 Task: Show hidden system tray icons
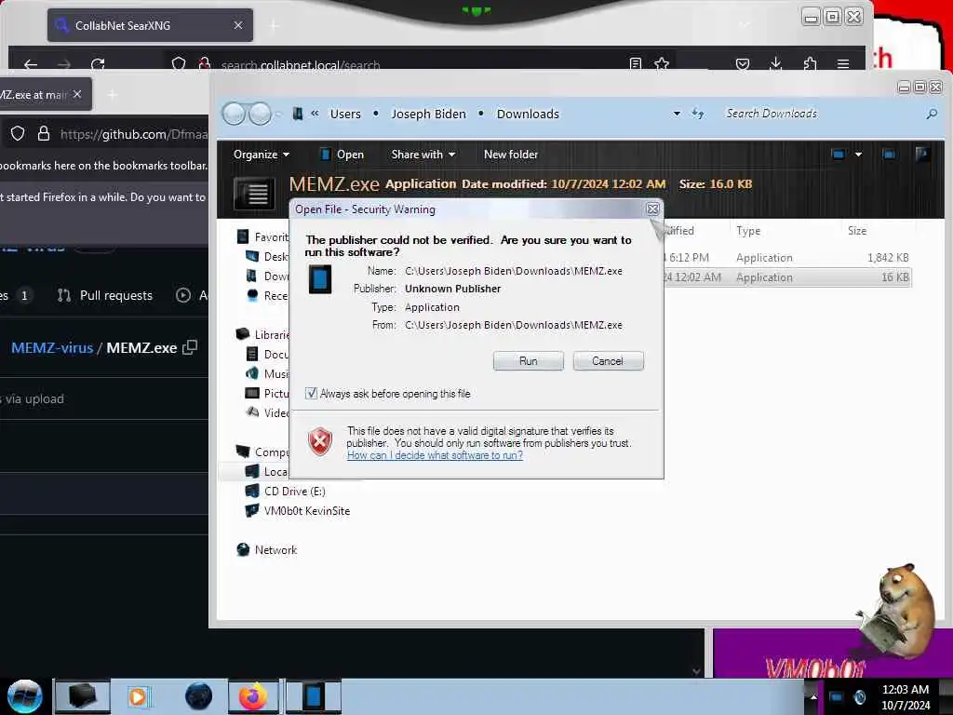coord(813,696)
